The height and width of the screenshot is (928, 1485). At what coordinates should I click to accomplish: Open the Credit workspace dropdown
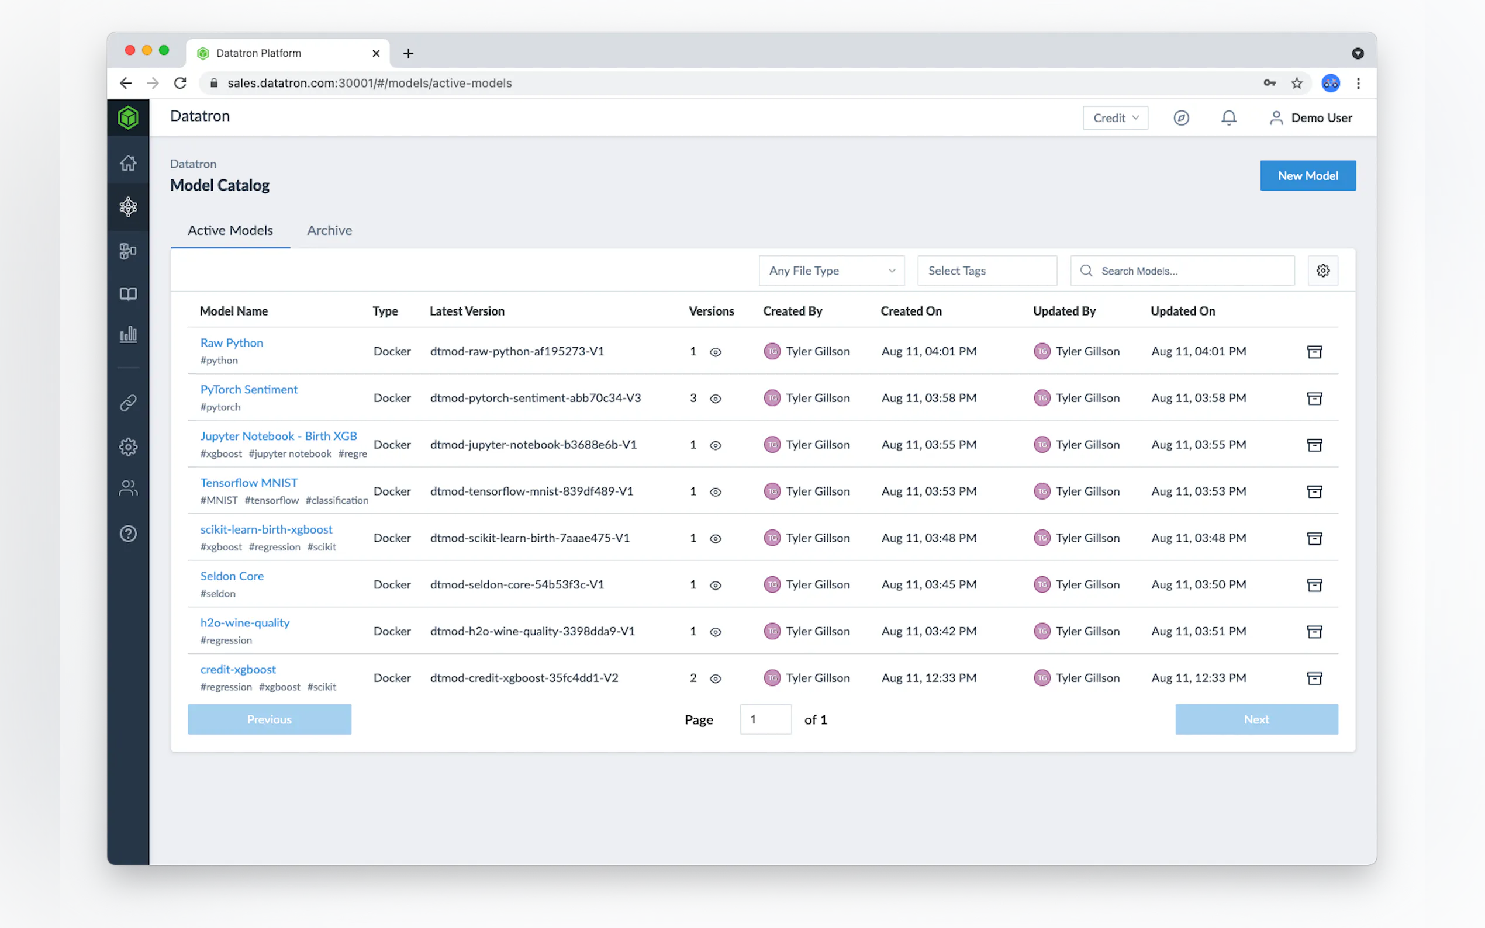1115,118
